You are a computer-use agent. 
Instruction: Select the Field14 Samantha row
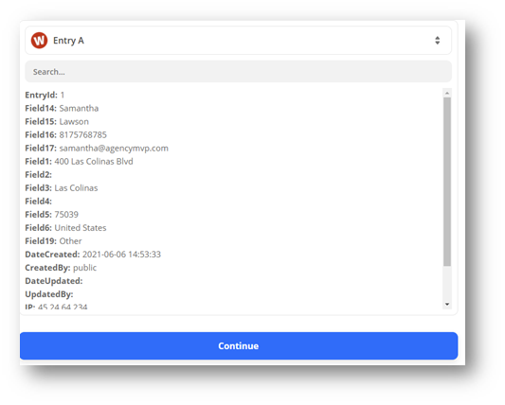point(62,108)
